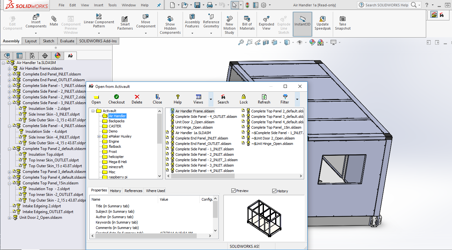Expand Air Handler Frame.sldasm node

point(9,68)
